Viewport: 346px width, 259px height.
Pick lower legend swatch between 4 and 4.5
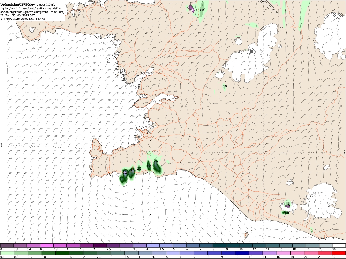coord(146,253)
